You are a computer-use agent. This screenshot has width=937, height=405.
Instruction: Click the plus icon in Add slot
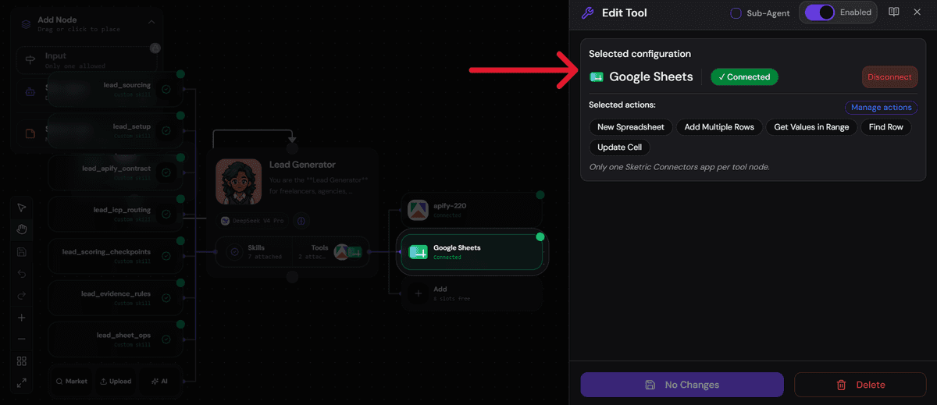(419, 293)
